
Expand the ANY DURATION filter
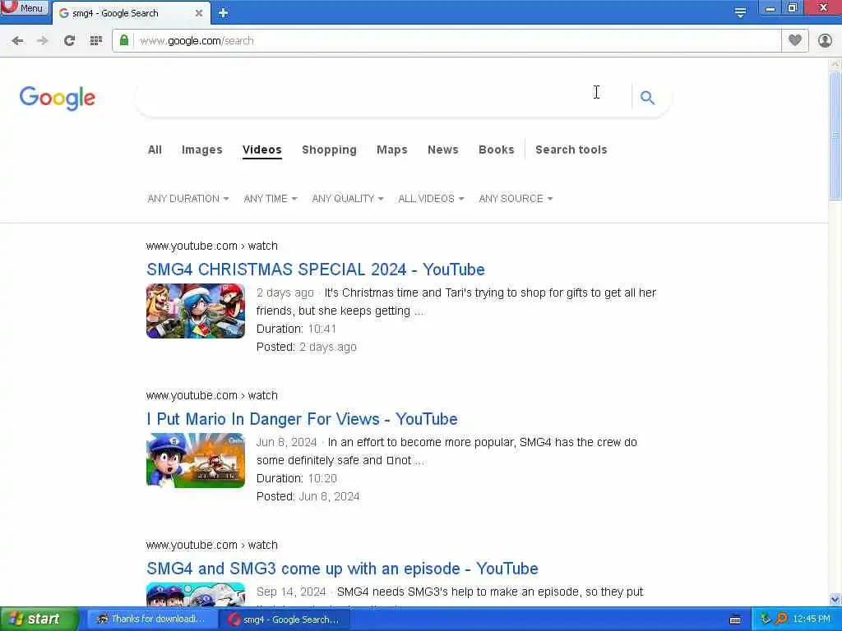click(x=188, y=199)
